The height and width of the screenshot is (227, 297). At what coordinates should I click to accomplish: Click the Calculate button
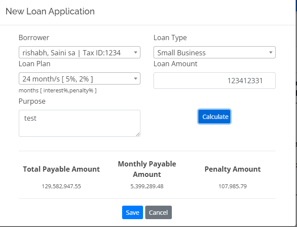pyautogui.click(x=215, y=117)
